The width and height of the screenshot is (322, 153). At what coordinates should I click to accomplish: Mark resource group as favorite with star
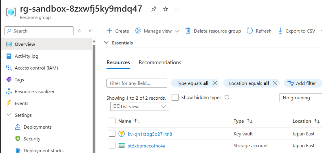(166, 9)
